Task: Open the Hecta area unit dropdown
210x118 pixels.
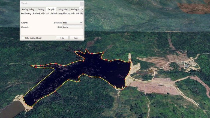Action: (x=73, y=27)
